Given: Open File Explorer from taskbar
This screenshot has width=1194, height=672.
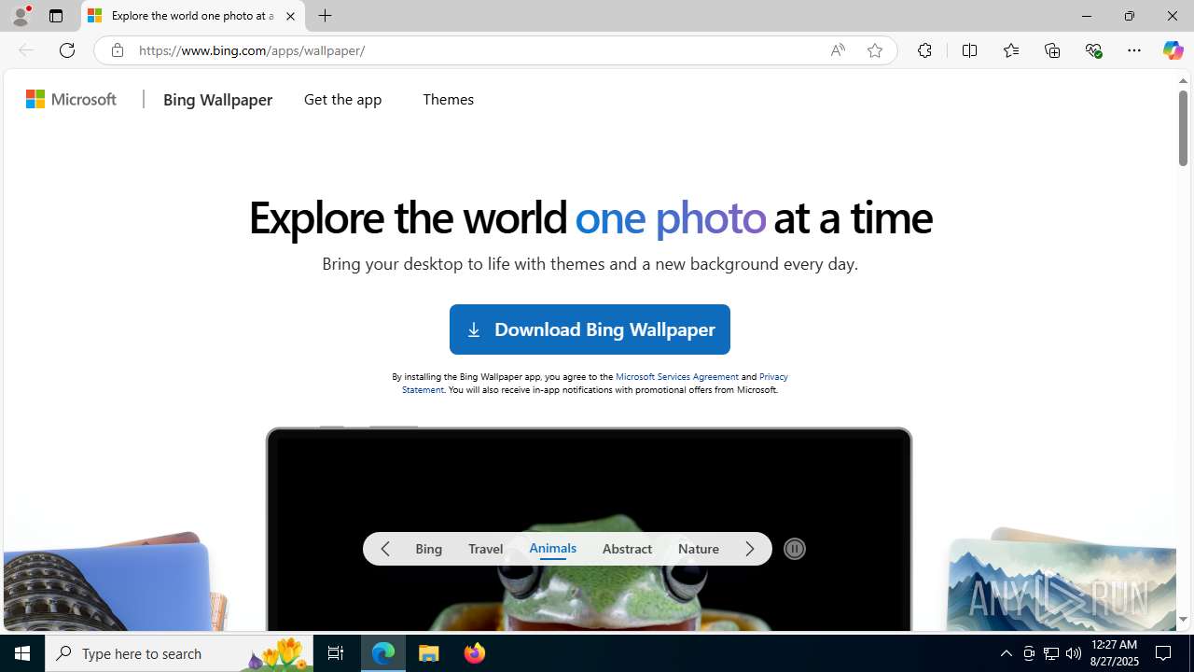Looking at the screenshot, I should [429, 653].
